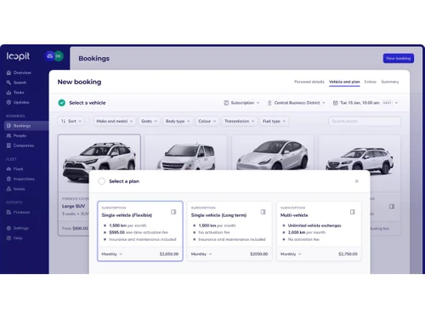This screenshot has height=319, width=425.
Task: Open the Sort dropdown
Action: pos(71,121)
